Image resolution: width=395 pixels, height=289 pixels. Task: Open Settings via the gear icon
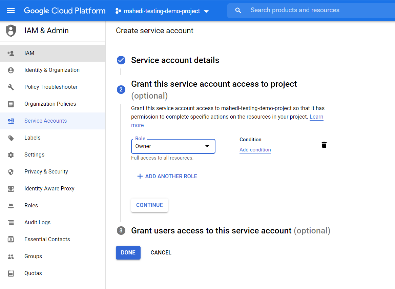(x=11, y=154)
